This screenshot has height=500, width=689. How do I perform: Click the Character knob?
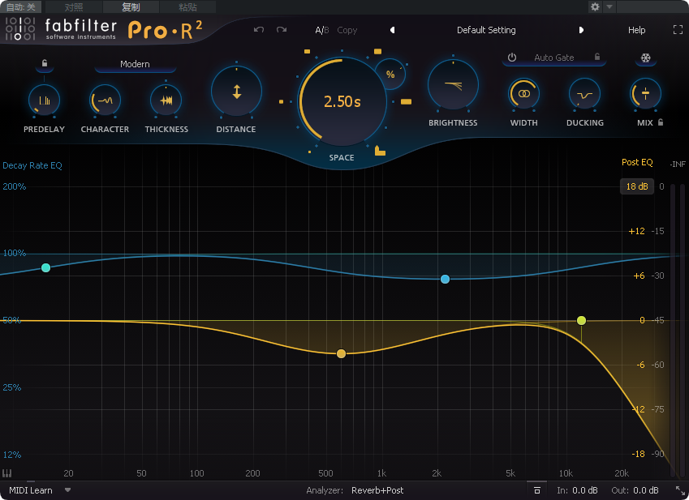click(x=105, y=100)
